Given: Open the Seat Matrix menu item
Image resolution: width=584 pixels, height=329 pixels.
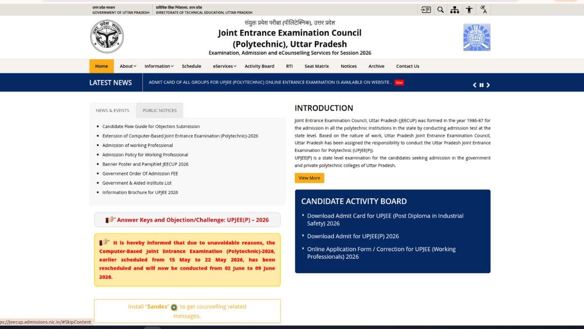Looking at the screenshot, I should tap(317, 66).
